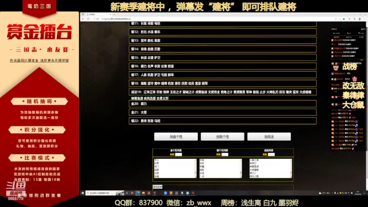Select the open browser tab
Screen dimensions: 368x207
point(98,15)
